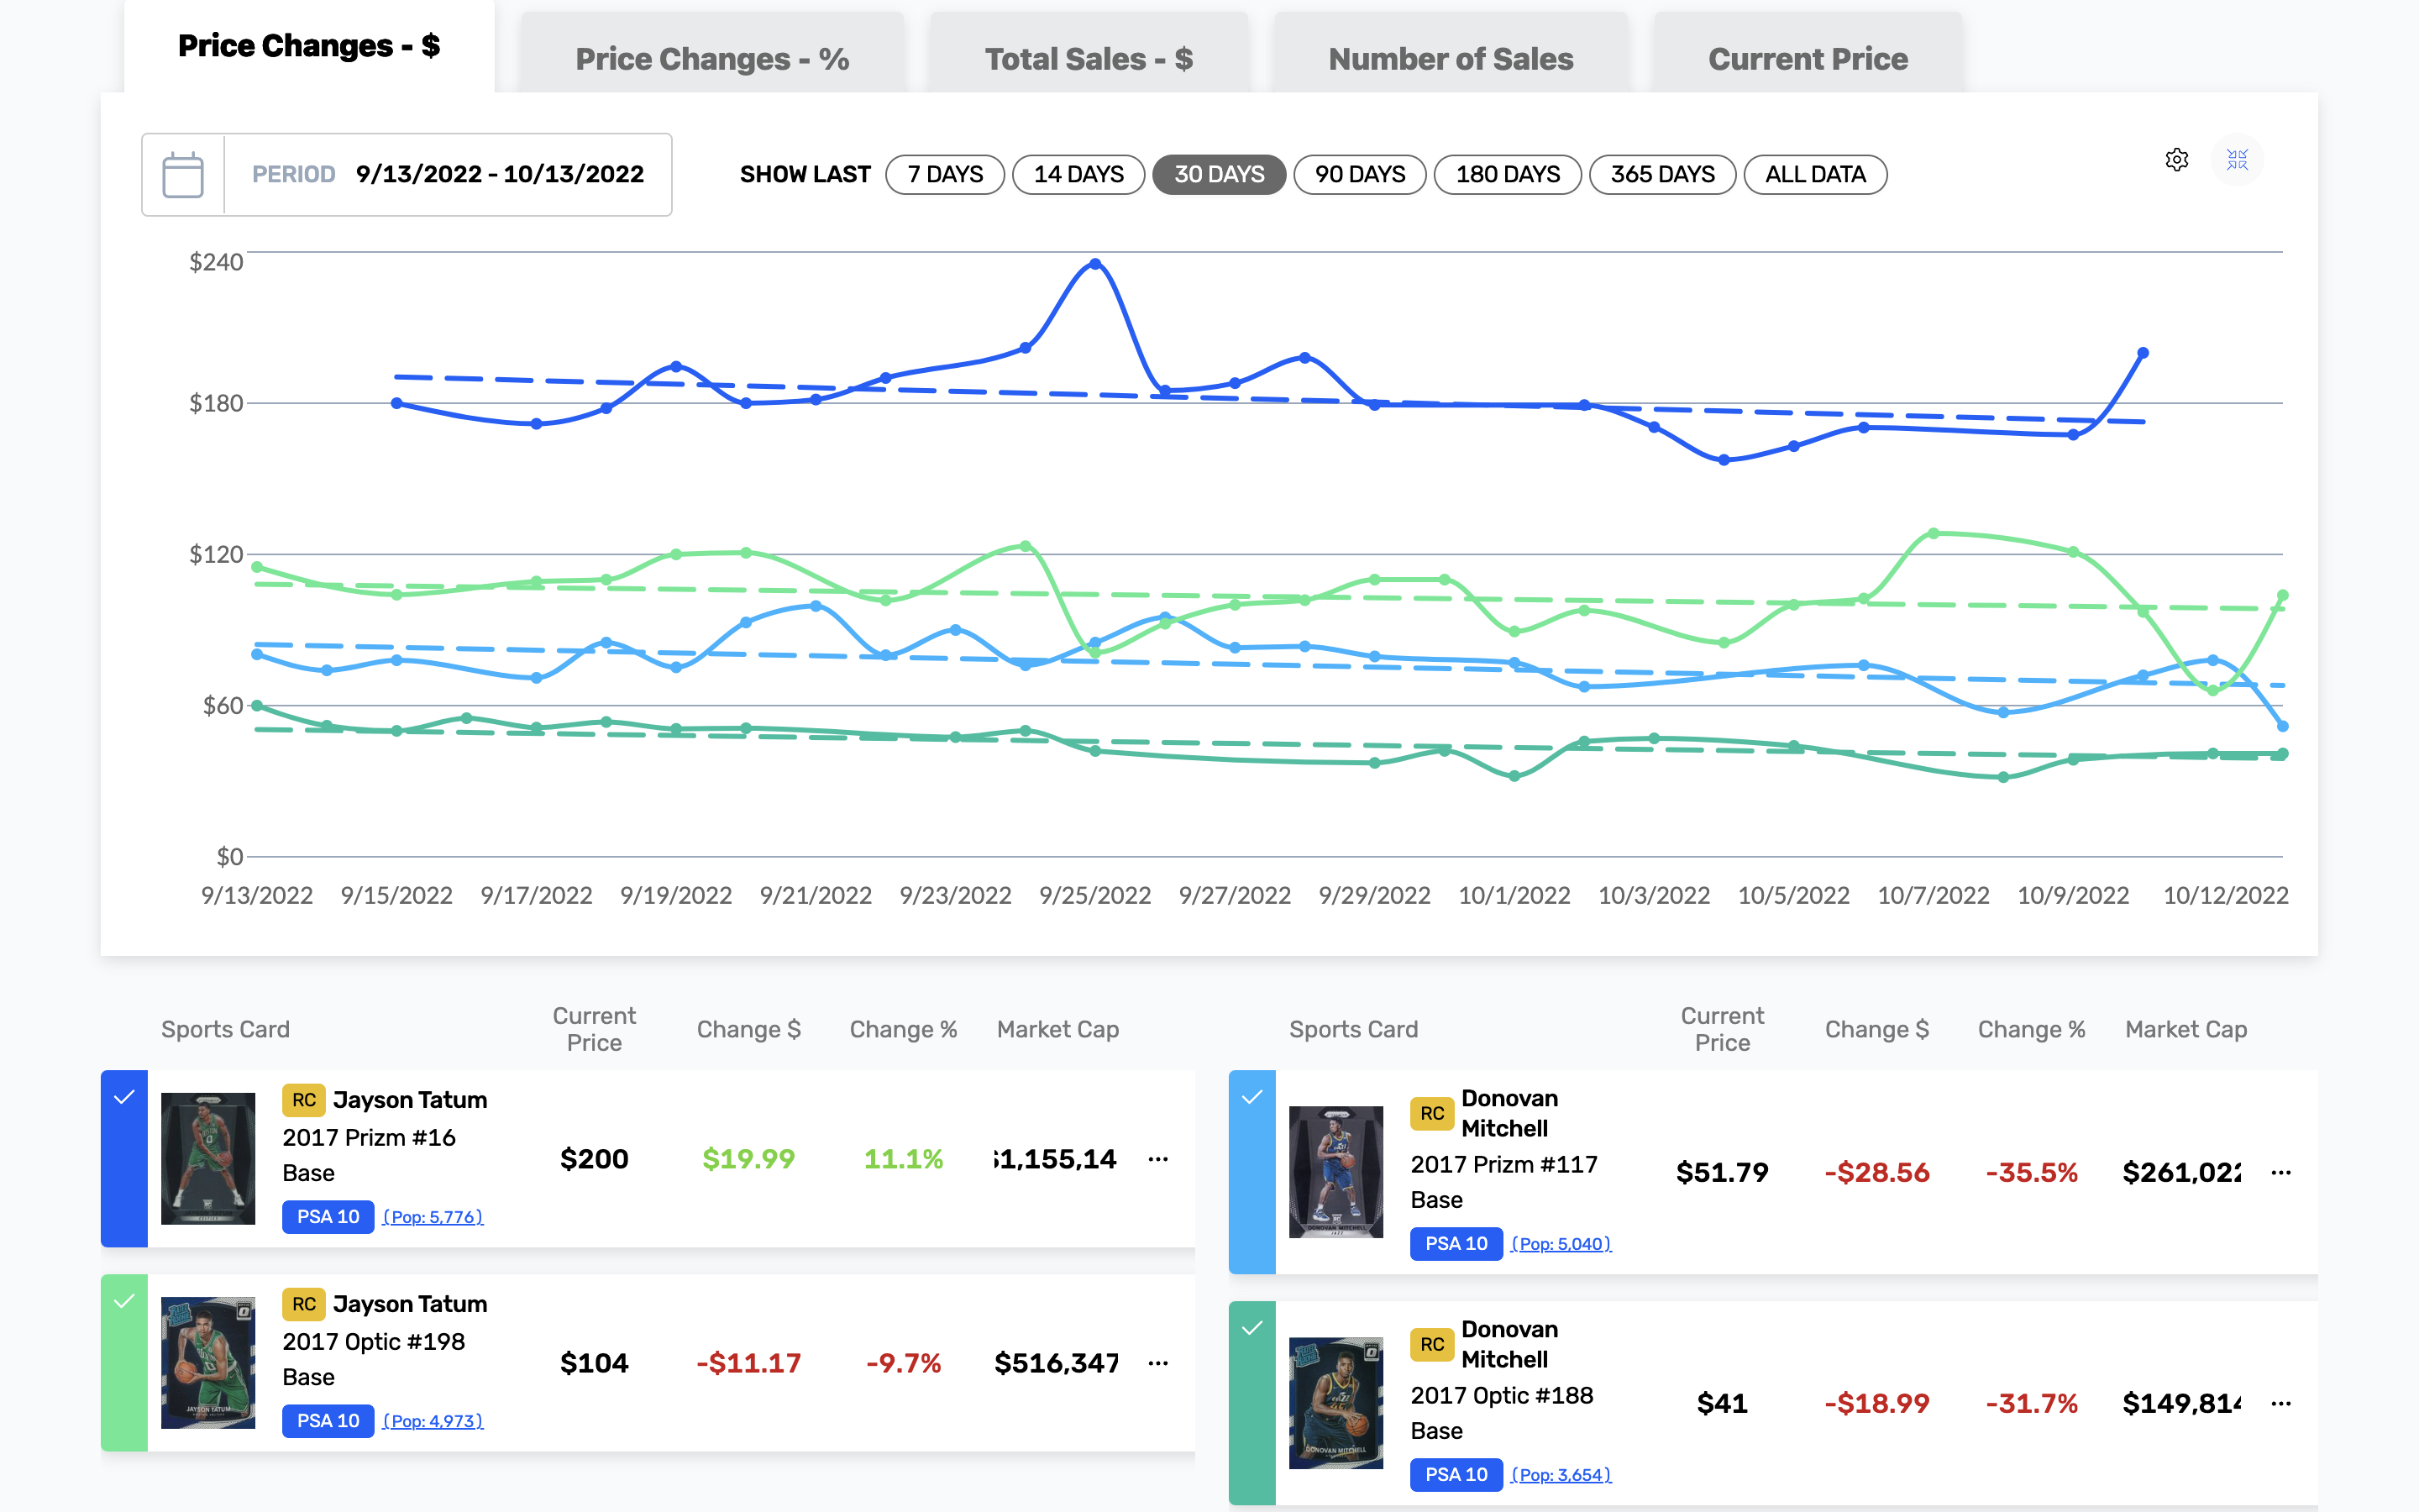Click the Jayson Tatum name on Prizm #16 row
2419x1512 pixels.
coord(410,1100)
